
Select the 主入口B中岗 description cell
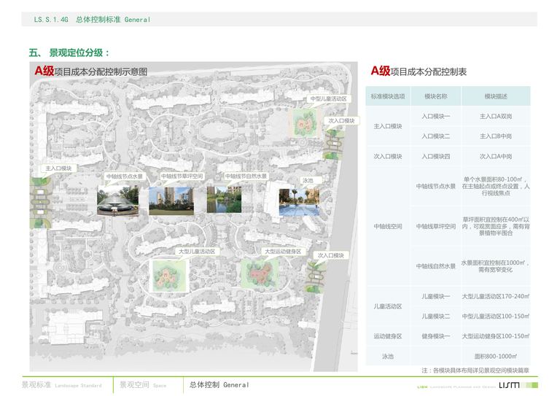point(496,136)
